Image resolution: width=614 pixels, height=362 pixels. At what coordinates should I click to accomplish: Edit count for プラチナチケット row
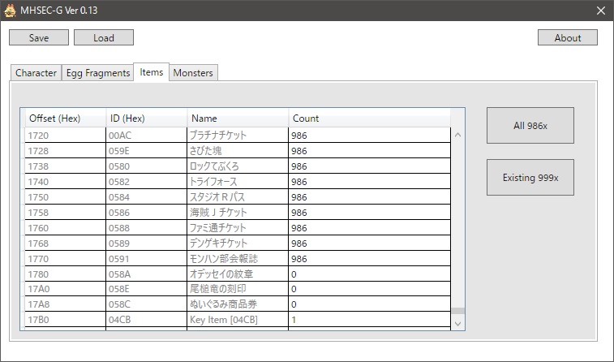(369, 136)
